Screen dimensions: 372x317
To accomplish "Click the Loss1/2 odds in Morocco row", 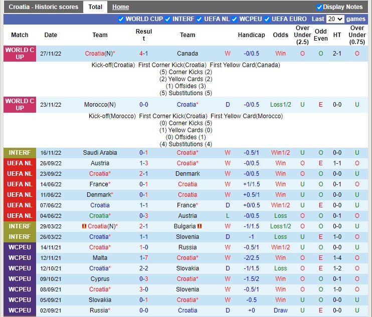I will point(280,105).
